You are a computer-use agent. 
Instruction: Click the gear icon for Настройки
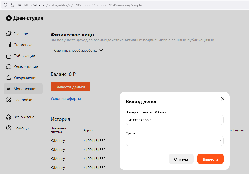point(9,100)
